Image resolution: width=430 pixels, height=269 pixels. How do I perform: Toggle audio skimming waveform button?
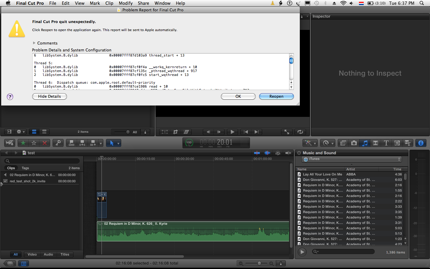[x=267, y=153]
